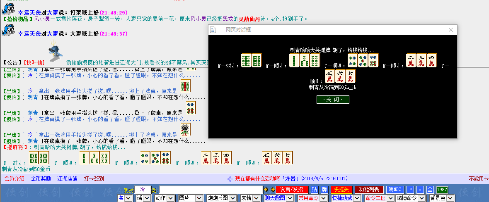
Task: Open the 功能列表 function list
Action: pos(369,190)
